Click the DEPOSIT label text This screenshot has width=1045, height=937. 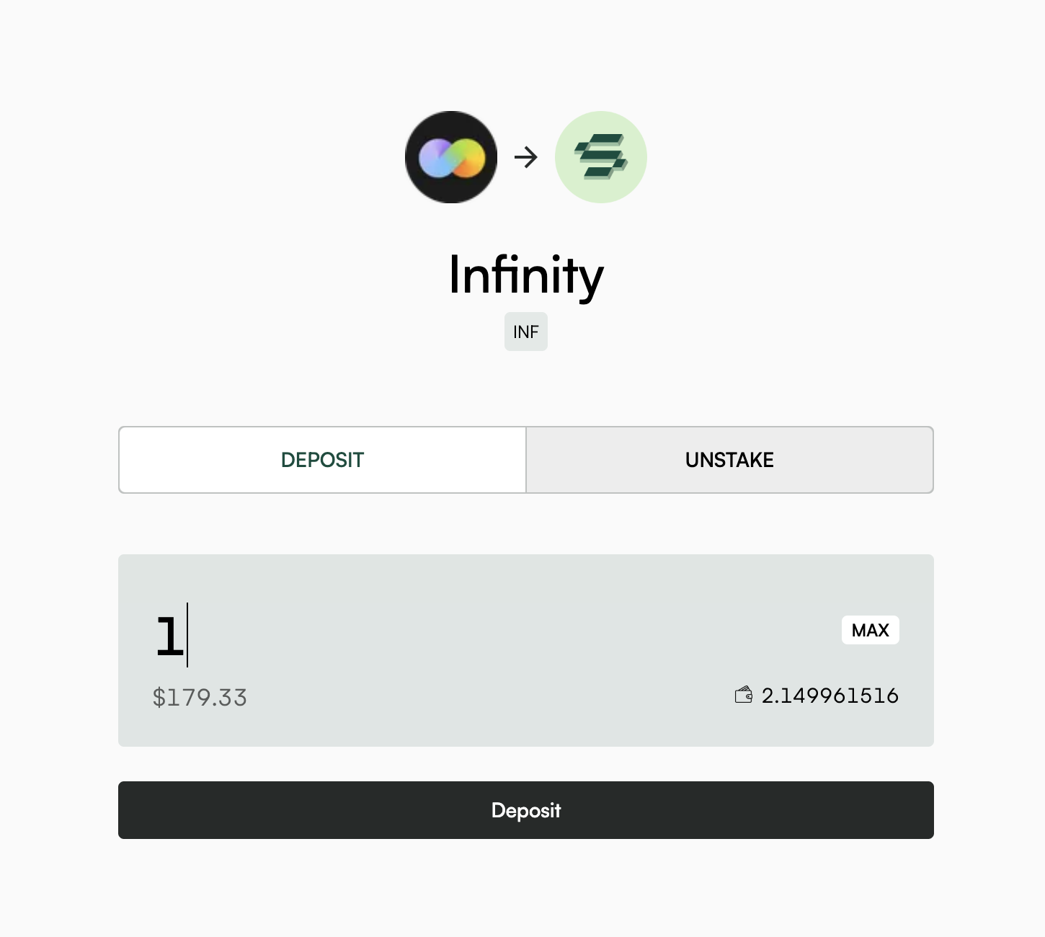coord(322,460)
